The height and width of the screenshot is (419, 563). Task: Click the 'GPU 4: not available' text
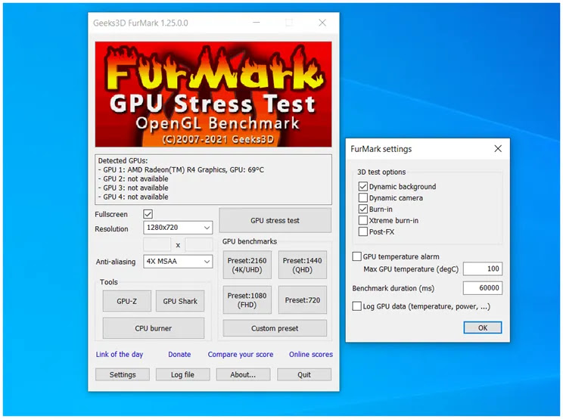tap(133, 197)
